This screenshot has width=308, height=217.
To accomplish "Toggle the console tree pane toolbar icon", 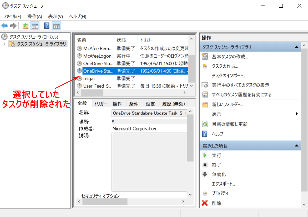I will tap(35, 26).
